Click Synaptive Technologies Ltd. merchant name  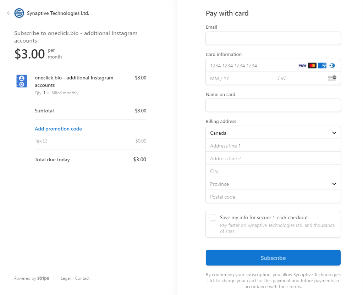point(58,13)
